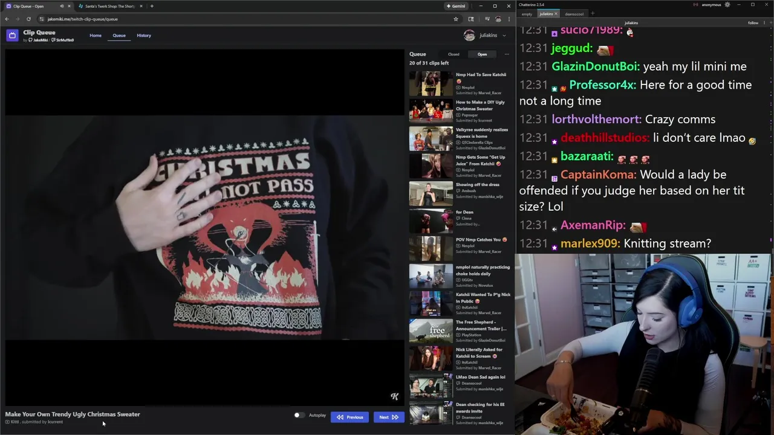Open Chrome's three-dot menu
Viewport: 774px width, 435px height.
(509, 19)
